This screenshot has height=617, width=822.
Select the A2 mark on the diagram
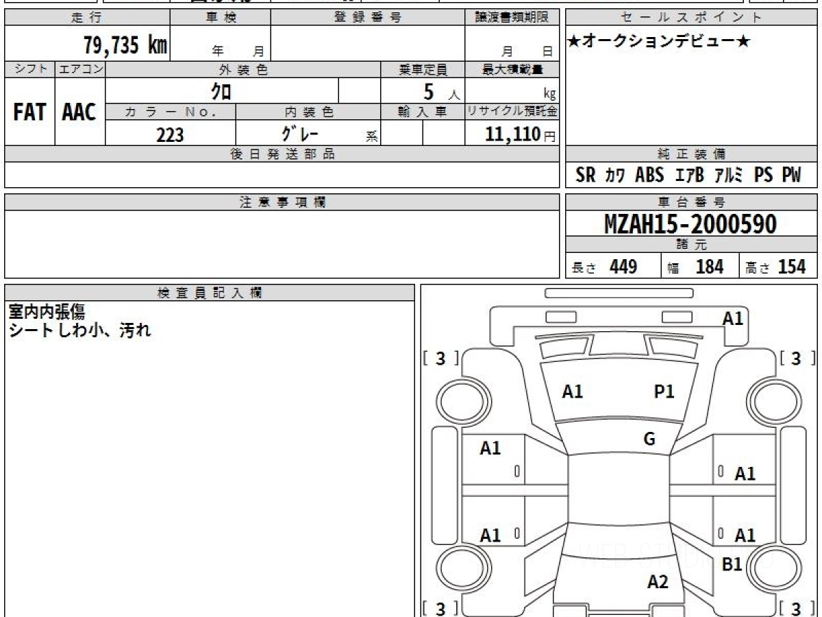click(x=658, y=582)
